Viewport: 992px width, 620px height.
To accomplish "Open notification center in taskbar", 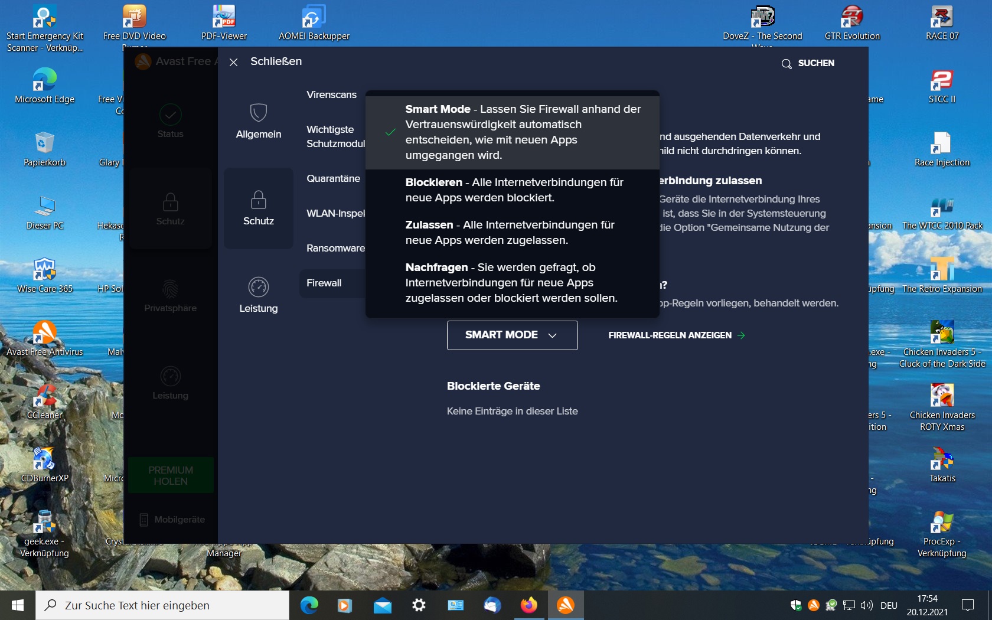I will click(x=968, y=605).
